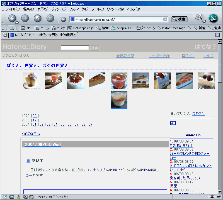Viewport: 223px width, 200px height.
Task: Open the amnesia heading link
Action: [x=193, y=135]
